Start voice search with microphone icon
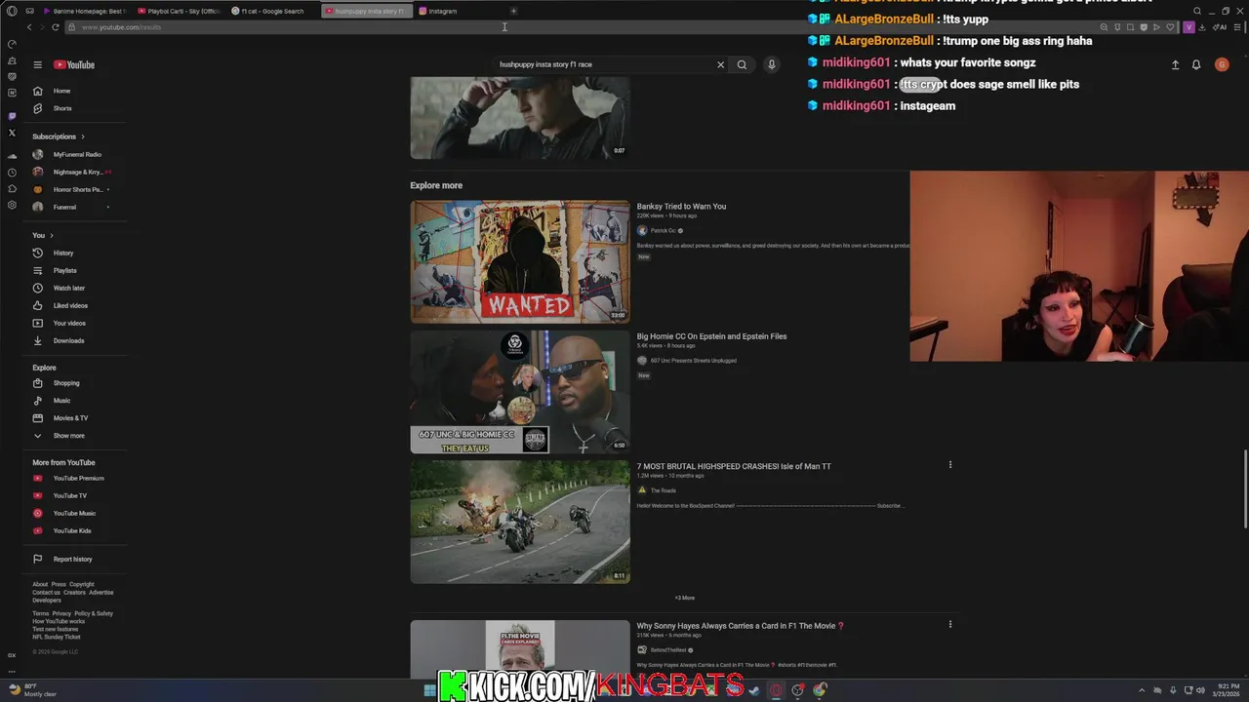 point(771,64)
